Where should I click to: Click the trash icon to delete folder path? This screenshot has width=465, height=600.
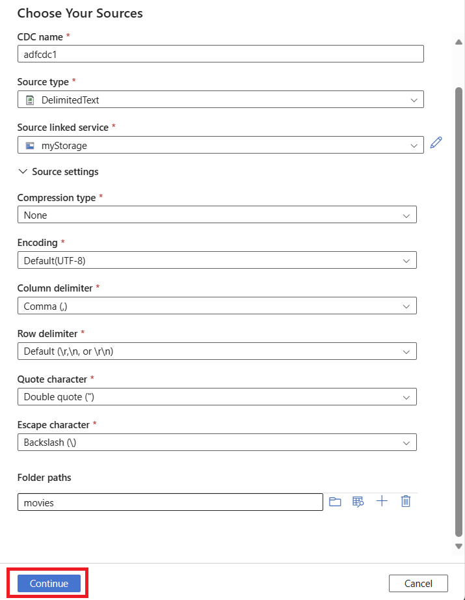(406, 501)
